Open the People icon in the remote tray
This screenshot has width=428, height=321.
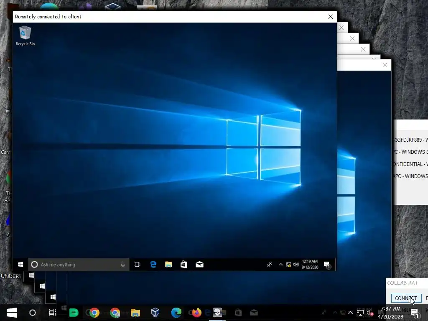coord(270,265)
